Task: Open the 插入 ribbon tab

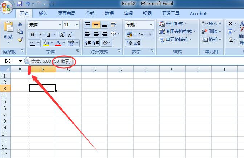Action: pyautogui.click(x=43, y=14)
